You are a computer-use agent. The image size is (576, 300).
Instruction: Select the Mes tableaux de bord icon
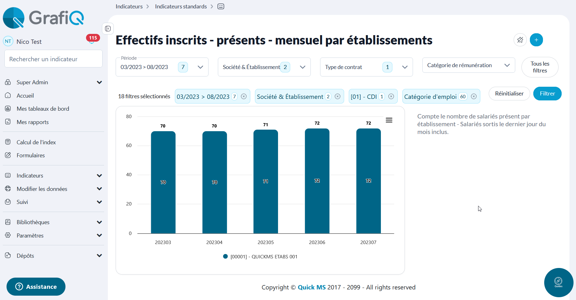[x=8, y=108]
